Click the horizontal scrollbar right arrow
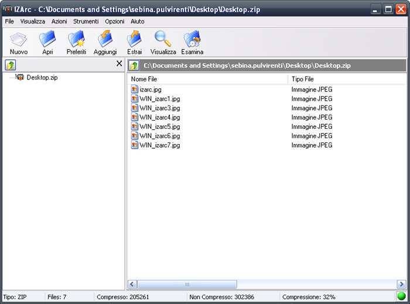 click(x=401, y=284)
